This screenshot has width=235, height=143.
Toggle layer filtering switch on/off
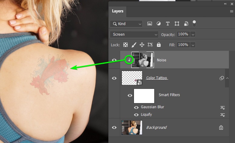tap(194, 23)
